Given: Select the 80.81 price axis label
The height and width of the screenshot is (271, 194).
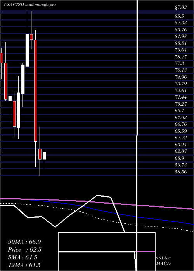Looking at the screenshot, I should [181, 43].
